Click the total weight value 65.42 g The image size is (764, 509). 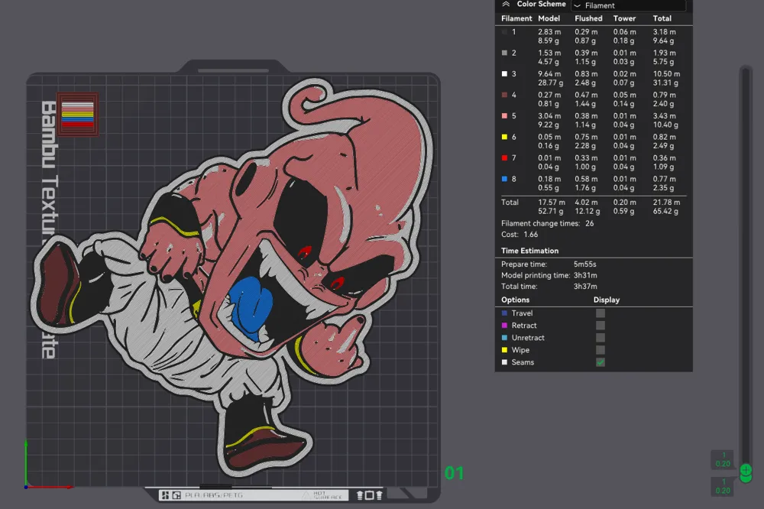click(x=665, y=211)
